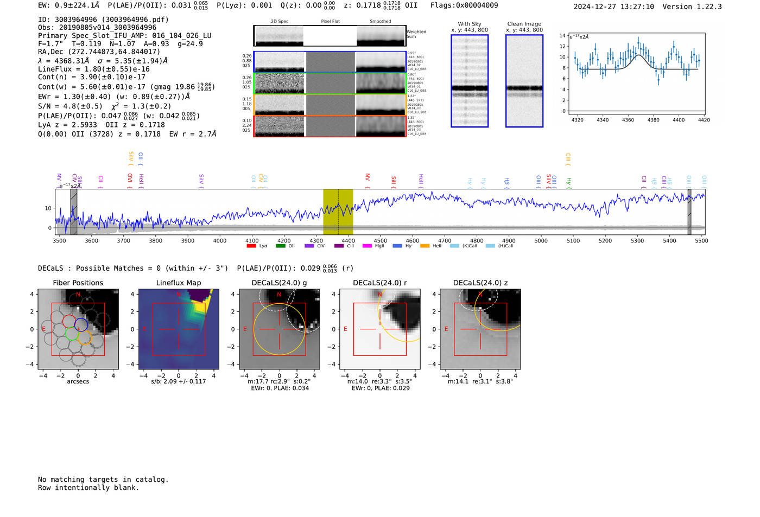Click the 'm:14.1 re:3.1" s:3.8"' label
Image resolution: width=760 pixels, height=517 pixels.
coord(480,381)
